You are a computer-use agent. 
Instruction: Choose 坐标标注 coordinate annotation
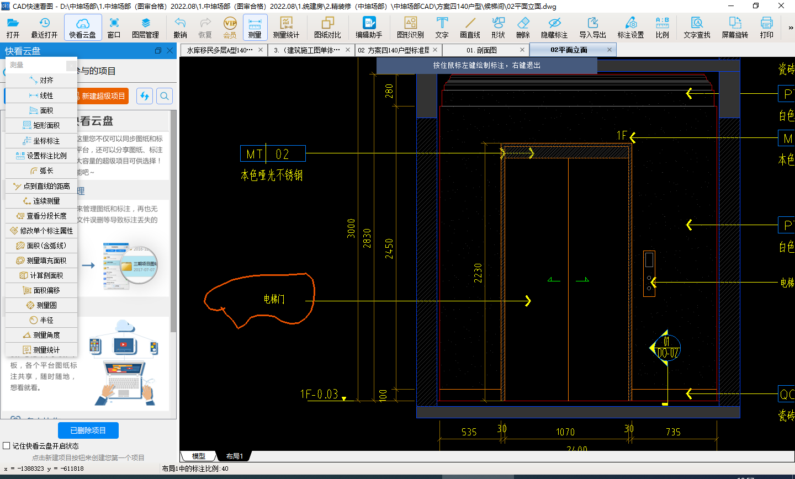pos(41,141)
